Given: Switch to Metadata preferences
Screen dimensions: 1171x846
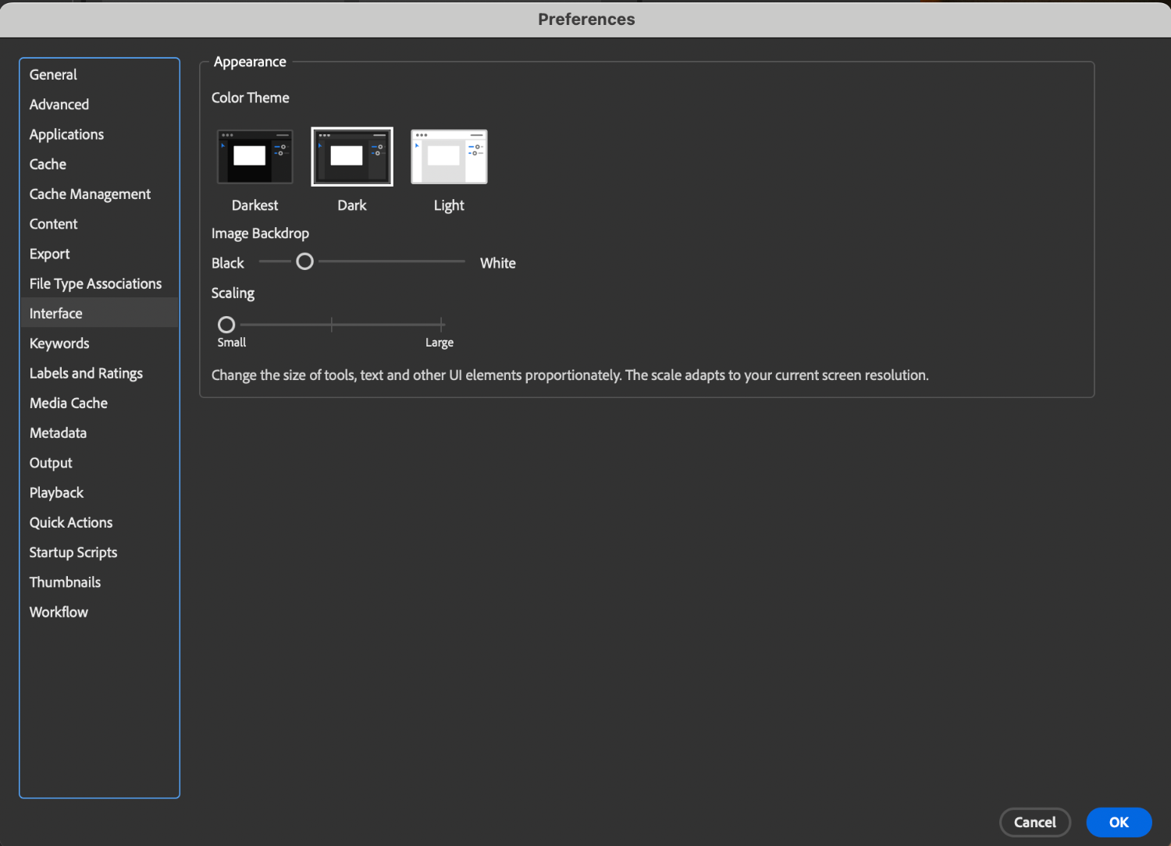Looking at the screenshot, I should coord(58,433).
